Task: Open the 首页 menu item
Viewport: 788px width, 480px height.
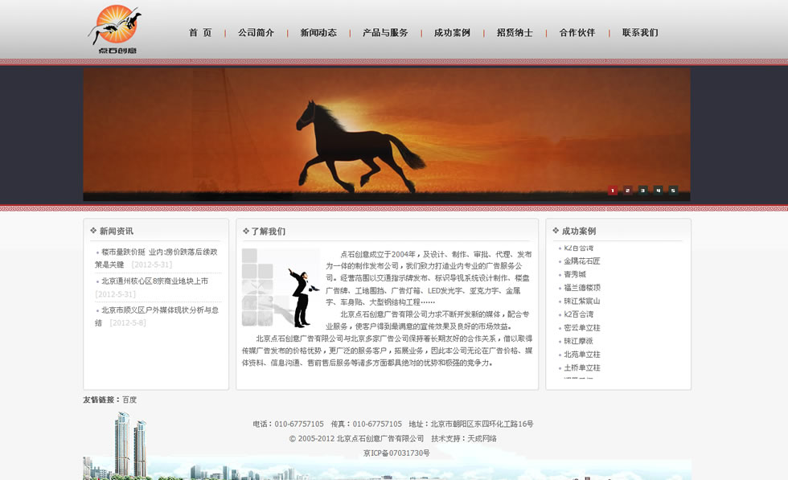Action: click(x=200, y=33)
